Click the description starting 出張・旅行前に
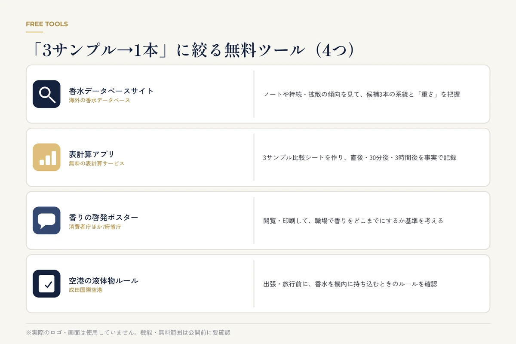This screenshot has width=516, height=344. [350, 284]
